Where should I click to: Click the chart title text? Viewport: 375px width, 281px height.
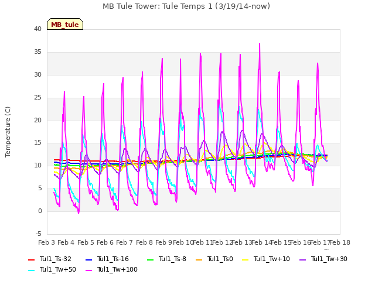pos(186,6)
